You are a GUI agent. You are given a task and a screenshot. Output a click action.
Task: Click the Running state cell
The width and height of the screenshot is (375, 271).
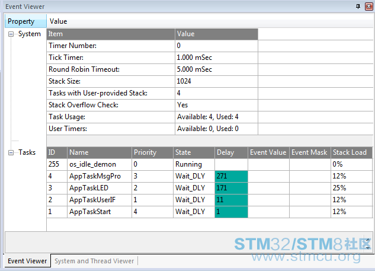pyautogui.click(x=194, y=164)
